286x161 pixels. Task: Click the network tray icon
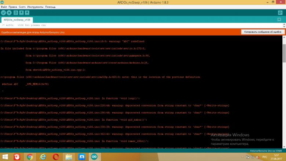[253, 157]
